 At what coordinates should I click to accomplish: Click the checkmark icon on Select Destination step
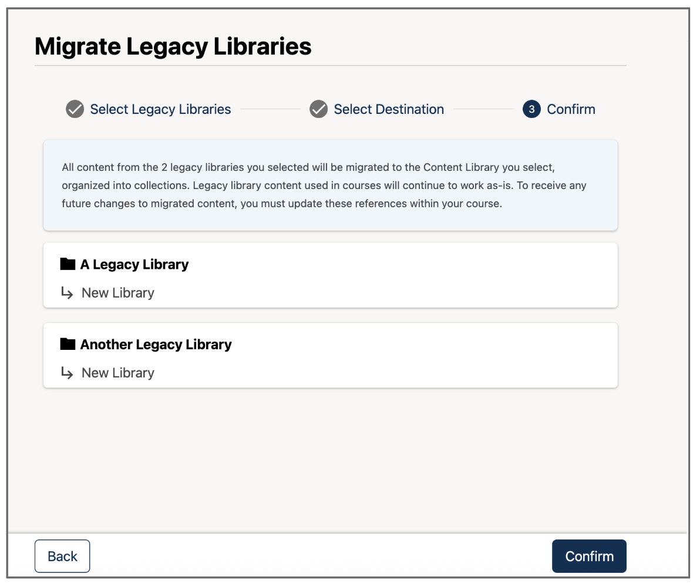318,109
